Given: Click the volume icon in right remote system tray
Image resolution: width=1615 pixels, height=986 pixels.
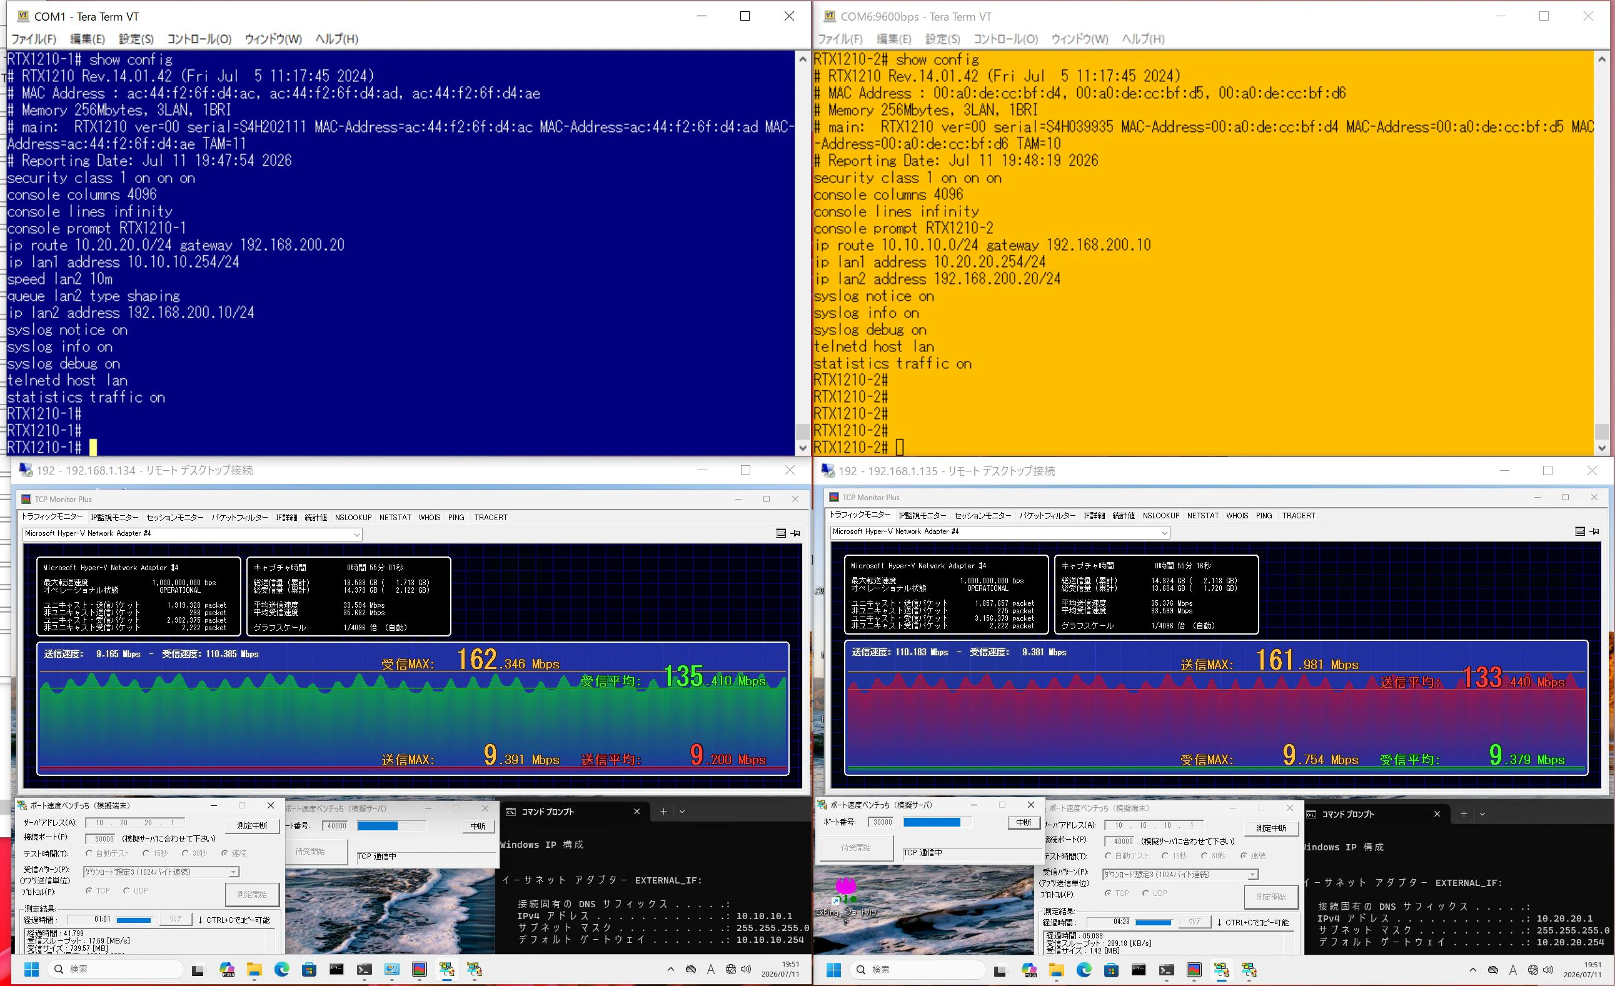Looking at the screenshot, I should click(1549, 970).
